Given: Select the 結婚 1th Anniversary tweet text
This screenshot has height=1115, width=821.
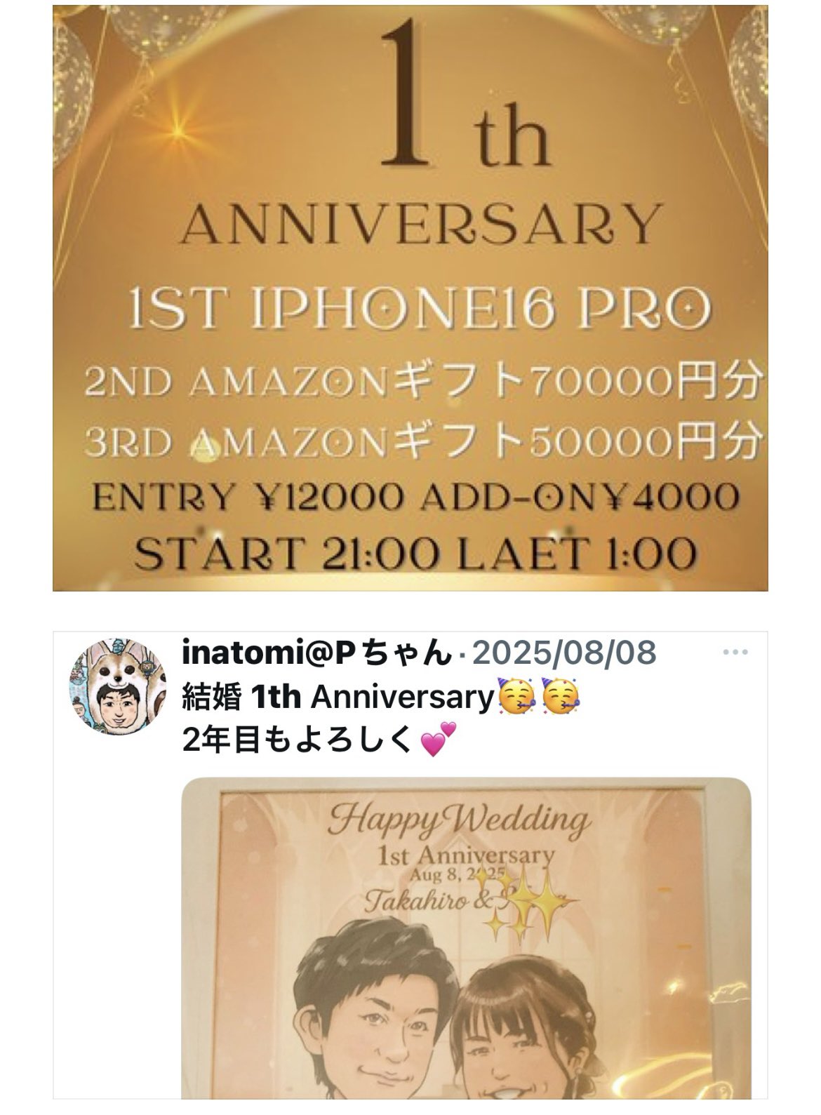Looking at the screenshot, I should [x=339, y=698].
